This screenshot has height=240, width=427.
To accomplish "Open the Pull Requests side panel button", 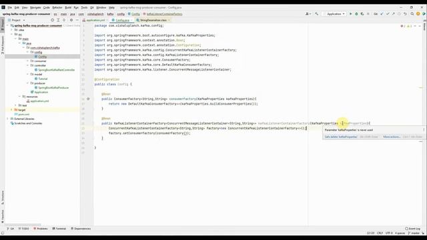I will (x=3, y=45).
